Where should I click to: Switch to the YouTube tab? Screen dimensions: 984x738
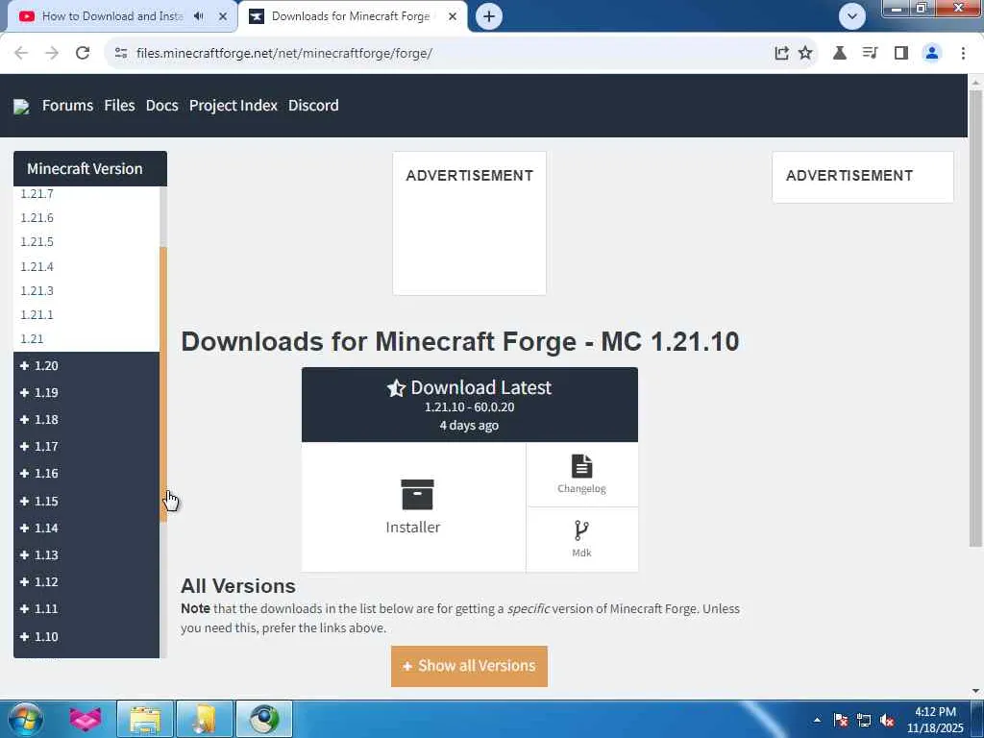[x=113, y=16]
